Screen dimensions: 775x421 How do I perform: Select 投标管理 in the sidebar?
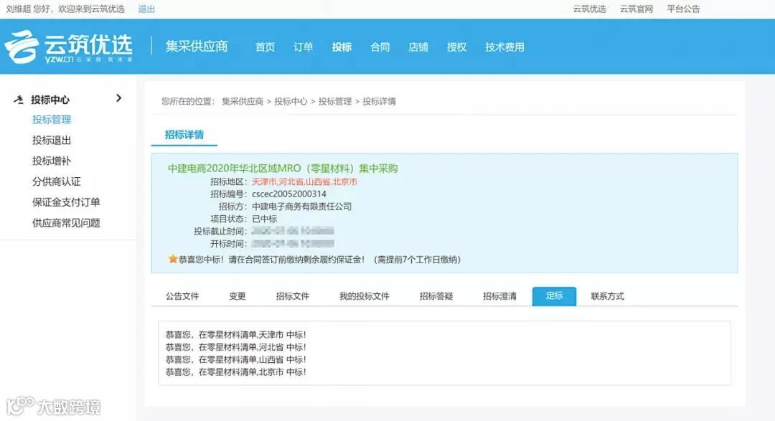pos(52,120)
